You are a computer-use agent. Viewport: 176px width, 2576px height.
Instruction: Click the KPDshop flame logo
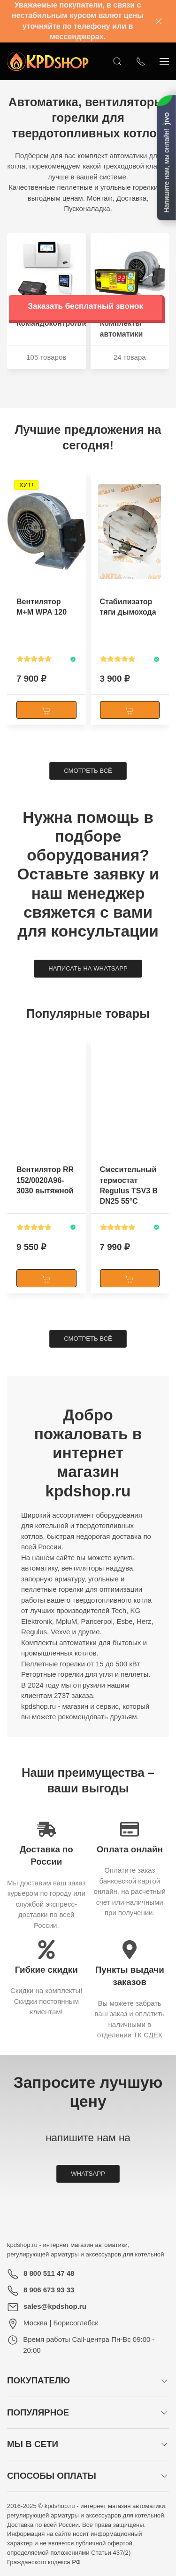pyautogui.click(x=48, y=62)
